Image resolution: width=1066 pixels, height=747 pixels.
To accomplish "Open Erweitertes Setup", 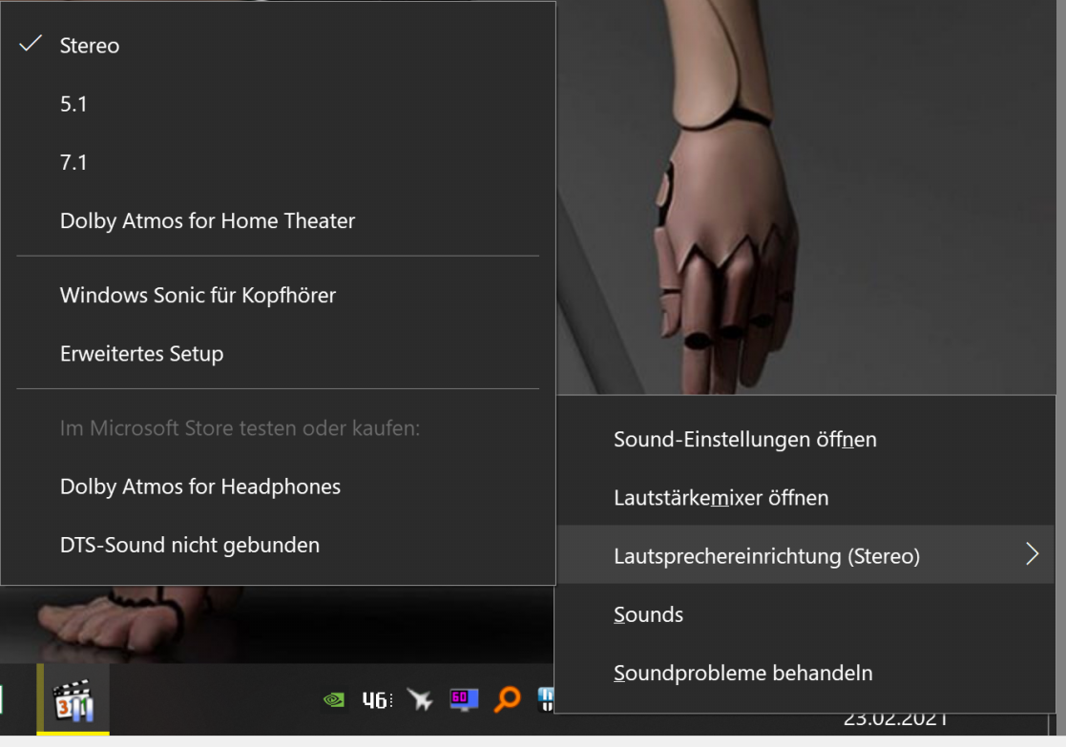I will [278, 353].
